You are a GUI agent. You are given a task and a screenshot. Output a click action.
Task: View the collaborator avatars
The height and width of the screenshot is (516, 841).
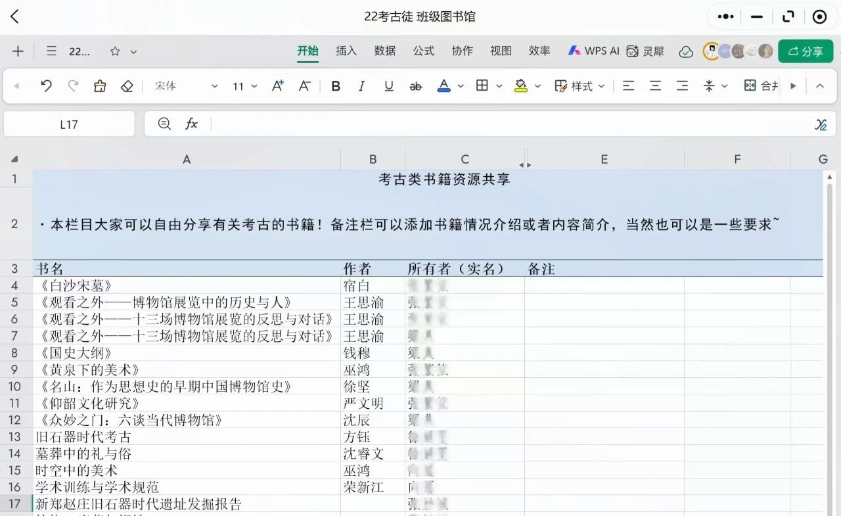point(738,51)
